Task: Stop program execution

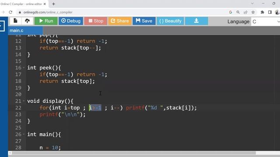Action: (96, 21)
